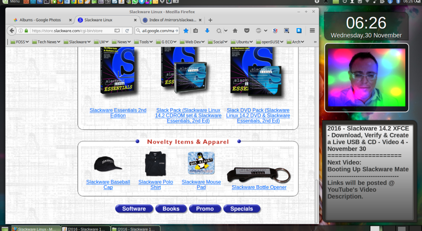Reload the current page
The width and height of the screenshot is (422, 231).
tap(127, 30)
